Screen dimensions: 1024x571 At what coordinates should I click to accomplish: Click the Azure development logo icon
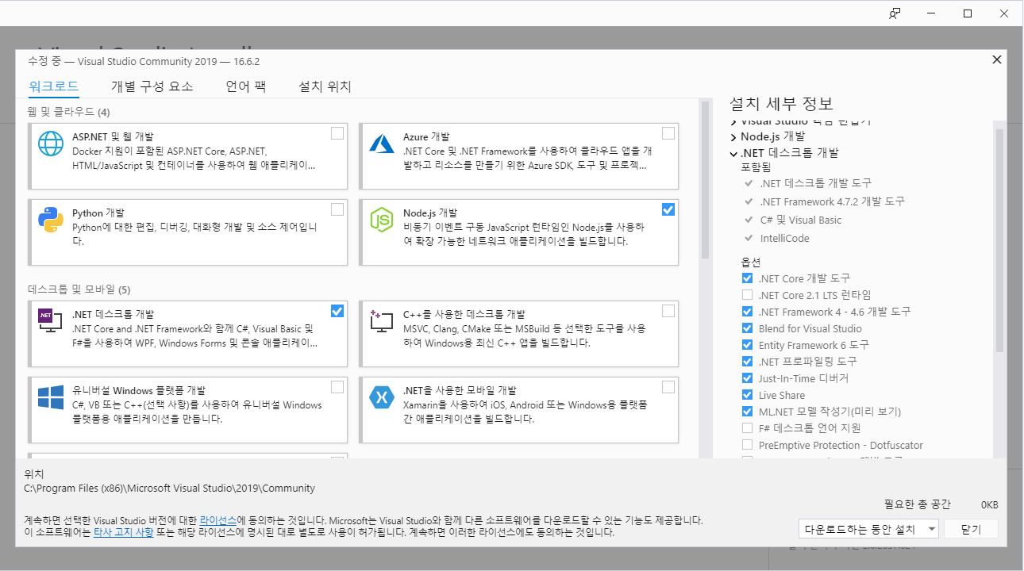pos(382,144)
